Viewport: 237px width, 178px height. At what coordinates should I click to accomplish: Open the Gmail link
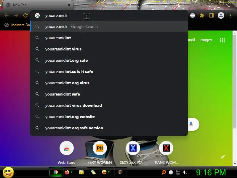191,40
